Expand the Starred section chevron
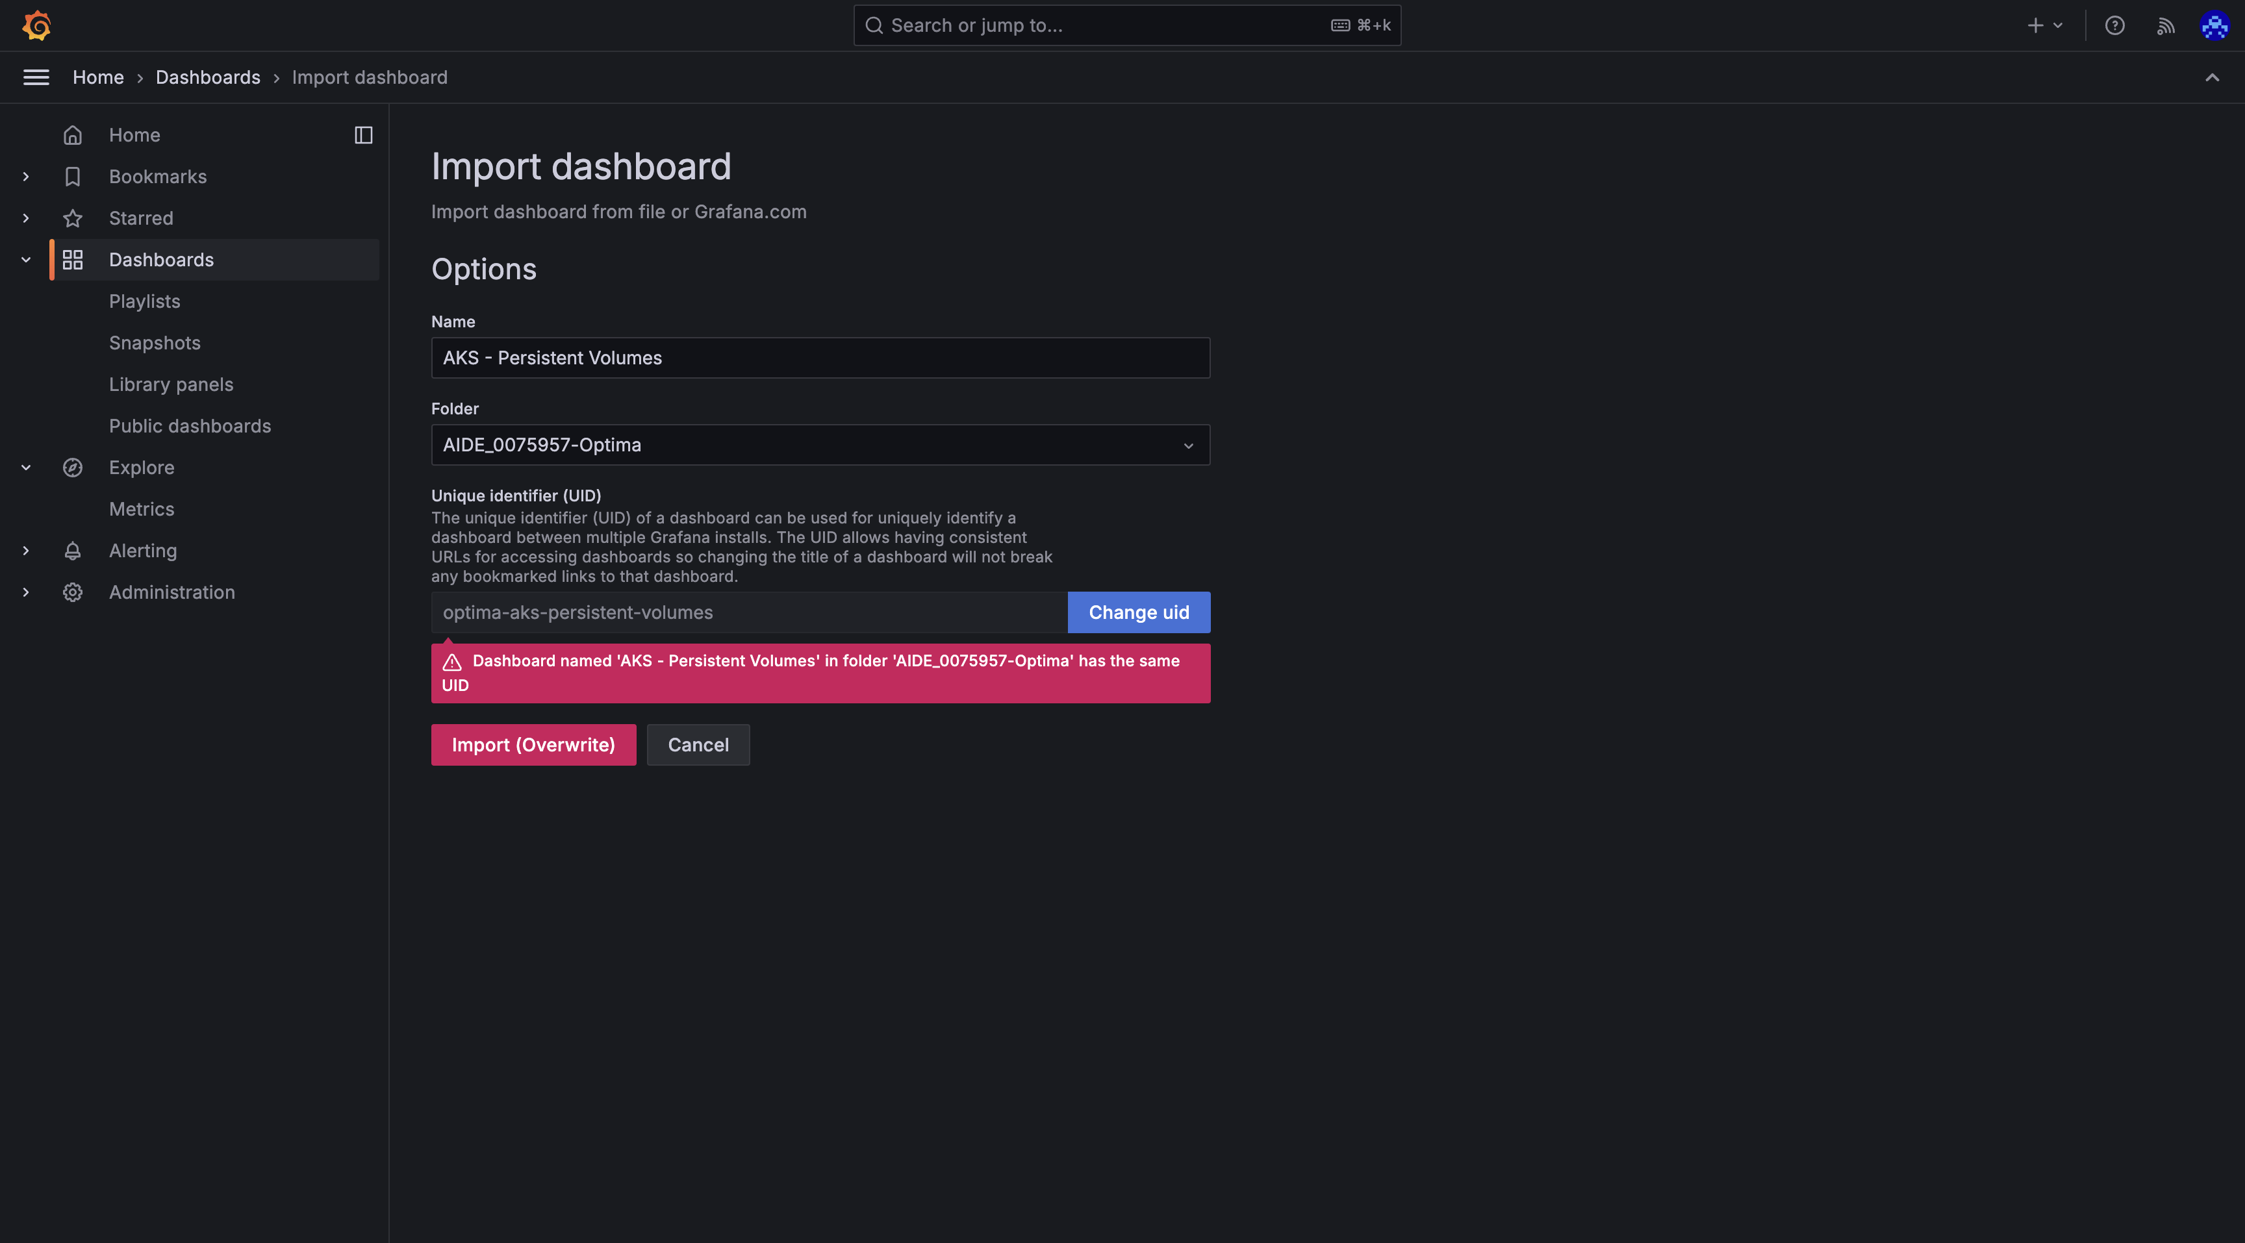The width and height of the screenshot is (2245, 1243). 26,219
